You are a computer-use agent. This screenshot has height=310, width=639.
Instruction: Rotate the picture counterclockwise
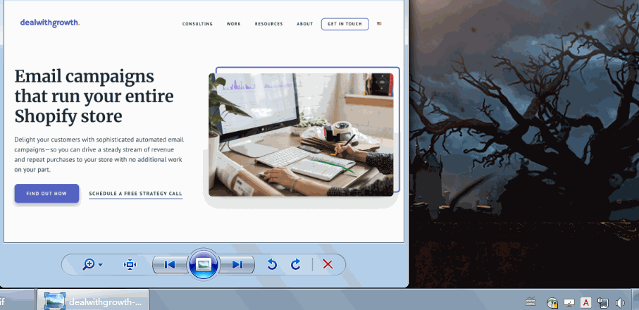(272, 265)
